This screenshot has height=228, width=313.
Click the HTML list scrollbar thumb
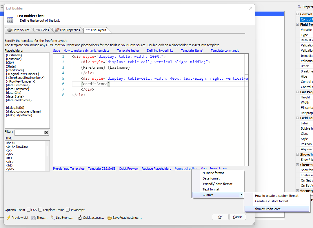47,151
